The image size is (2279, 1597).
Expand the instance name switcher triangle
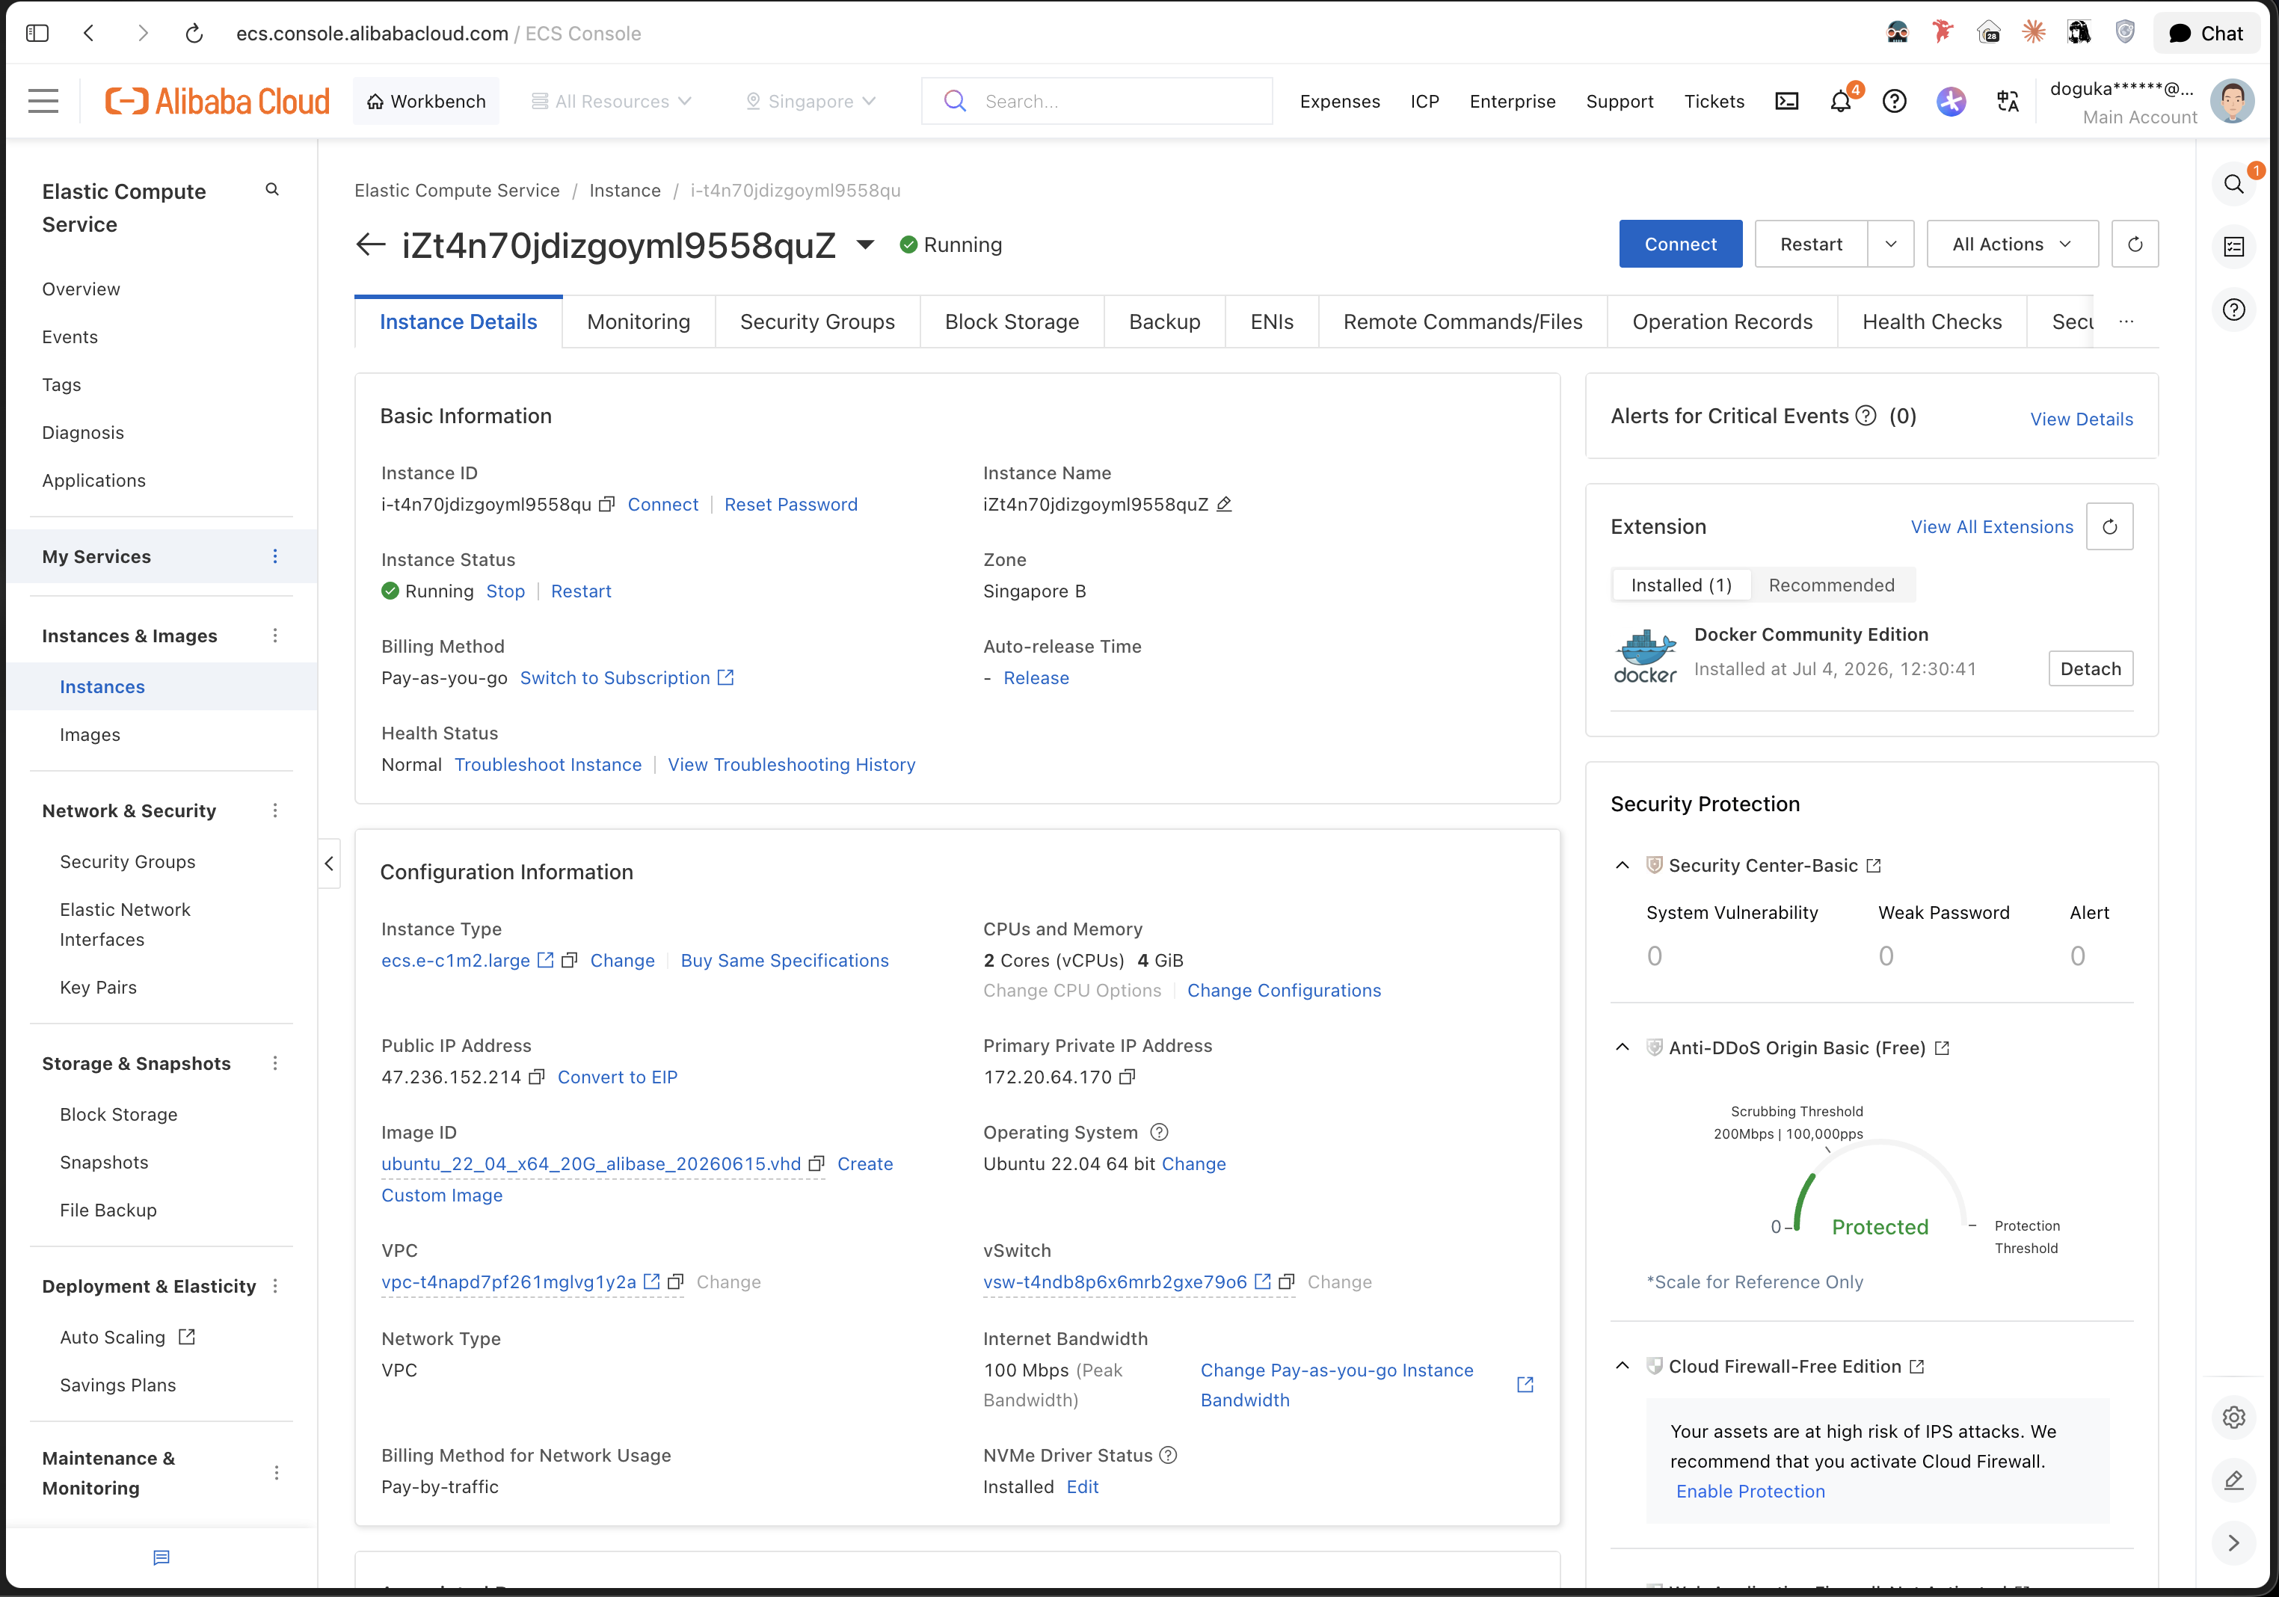tap(866, 245)
